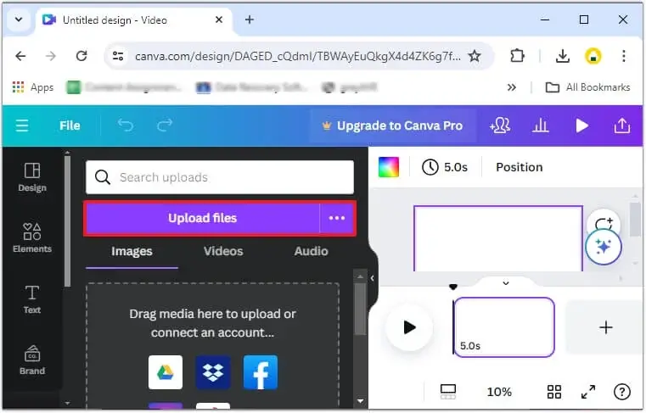Open the Design panel in sidebar
Image resolution: width=646 pixels, height=413 pixels.
click(32, 177)
